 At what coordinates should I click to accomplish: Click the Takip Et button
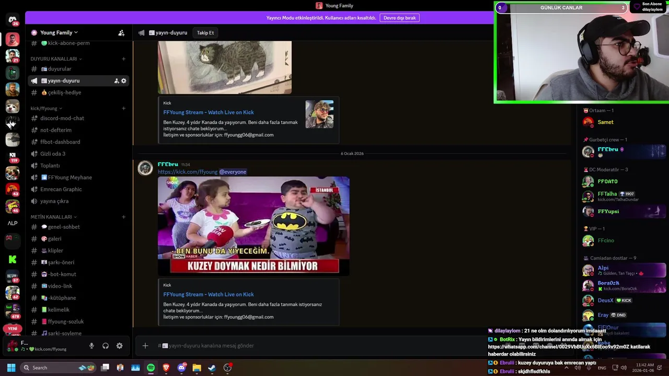tap(205, 32)
